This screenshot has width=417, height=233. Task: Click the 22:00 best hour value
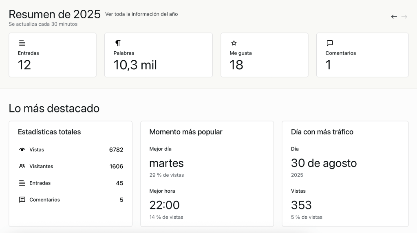[164, 205]
